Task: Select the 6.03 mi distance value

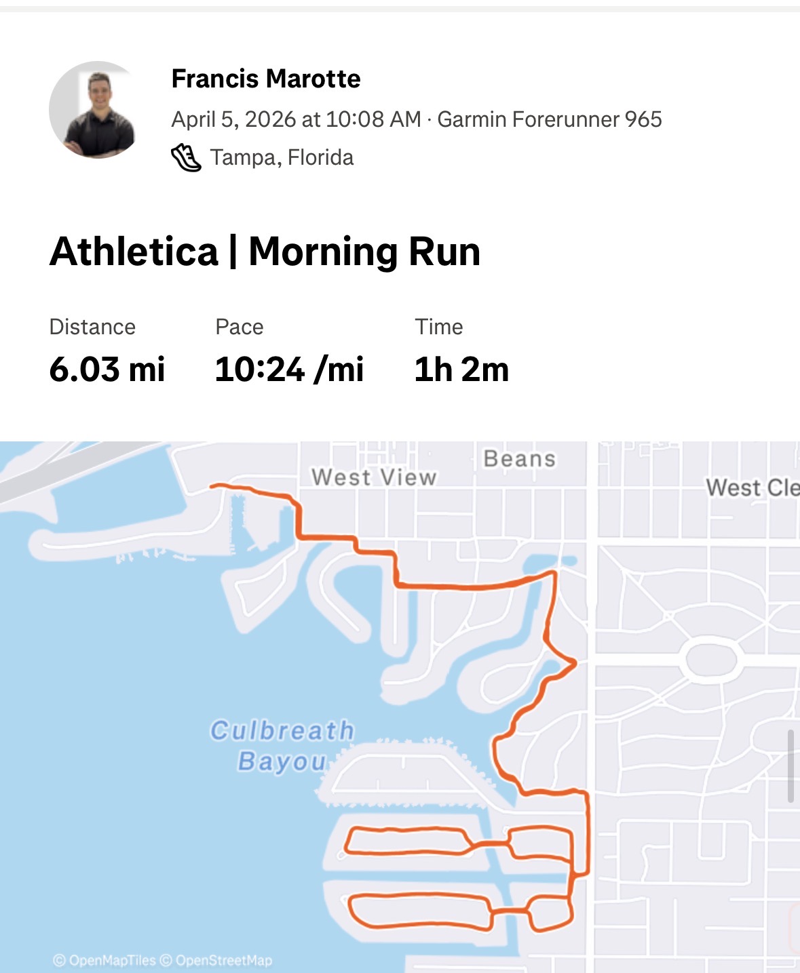Action: pyautogui.click(x=107, y=370)
